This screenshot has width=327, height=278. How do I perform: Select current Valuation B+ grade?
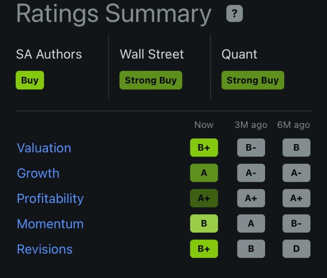click(204, 147)
